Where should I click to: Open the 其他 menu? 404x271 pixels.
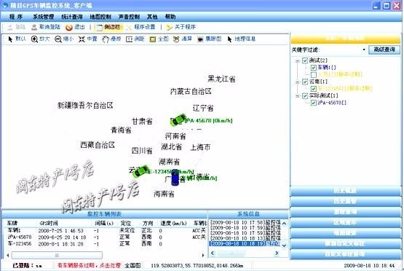tap(152, 17)
